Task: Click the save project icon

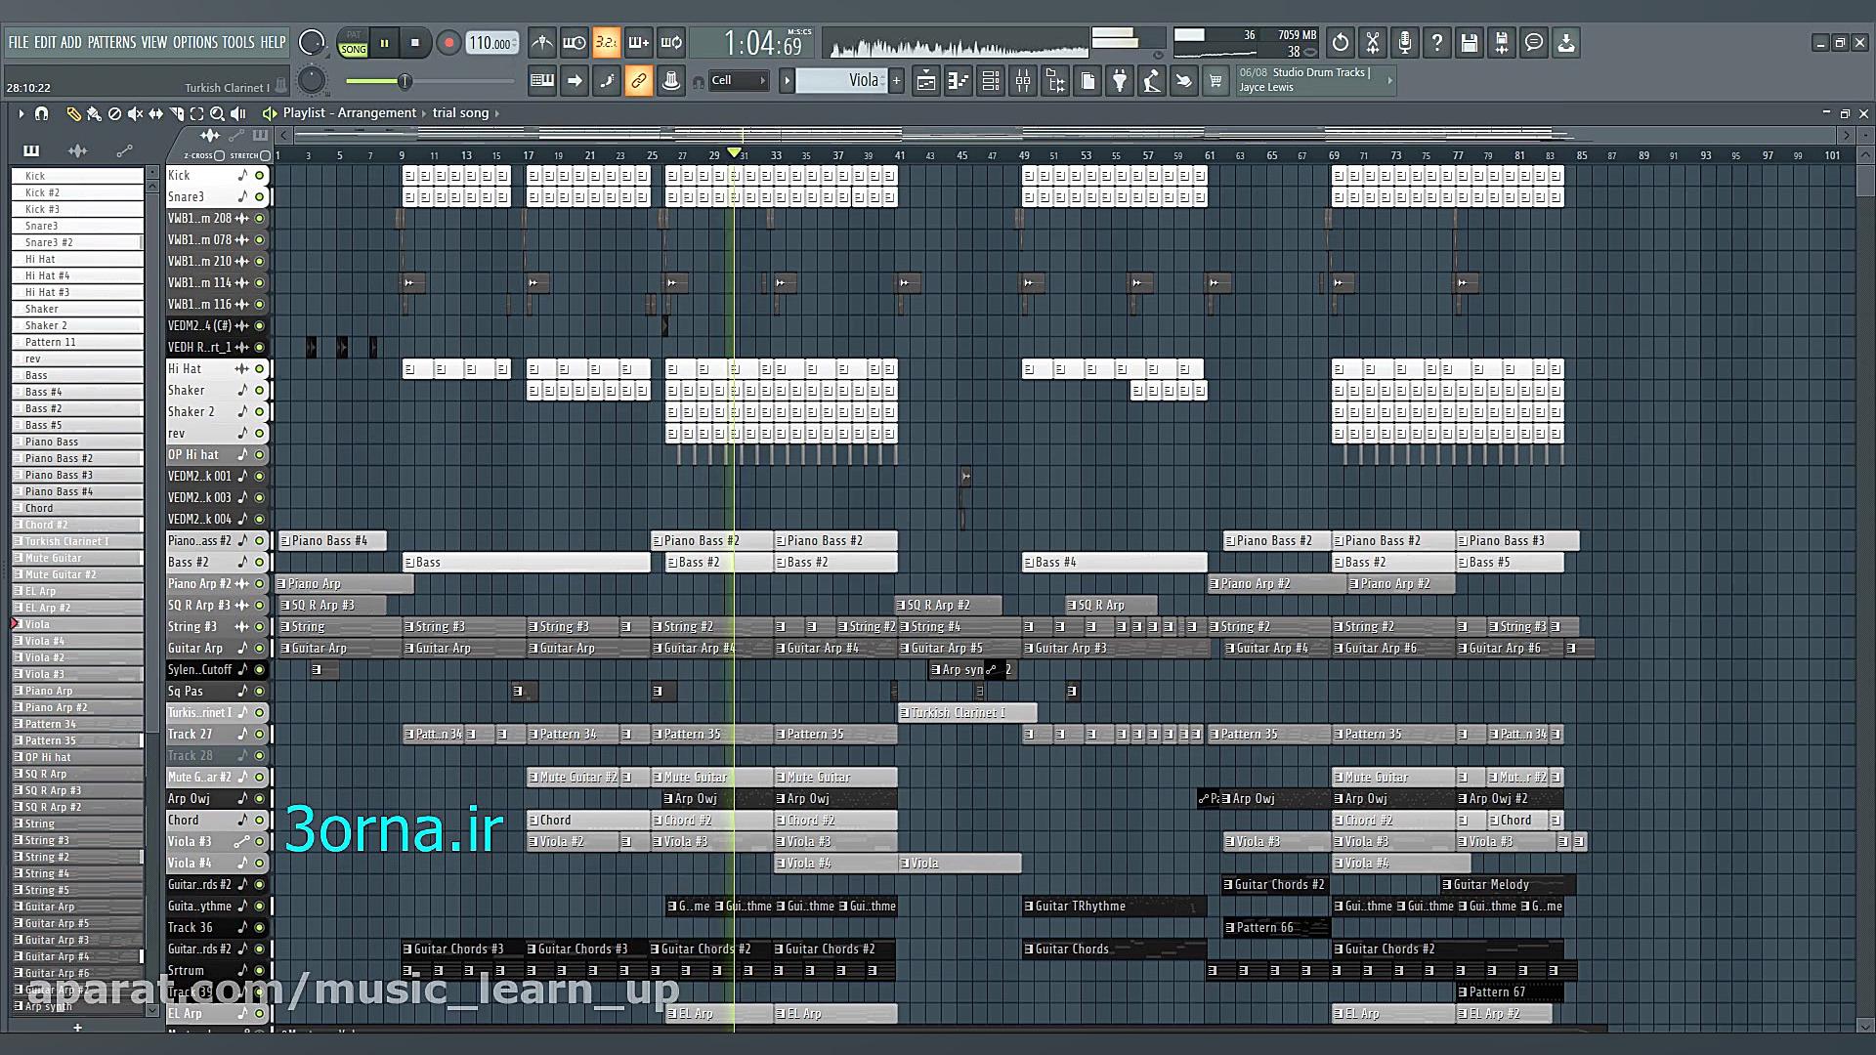Action: (x=1470, y=43)
